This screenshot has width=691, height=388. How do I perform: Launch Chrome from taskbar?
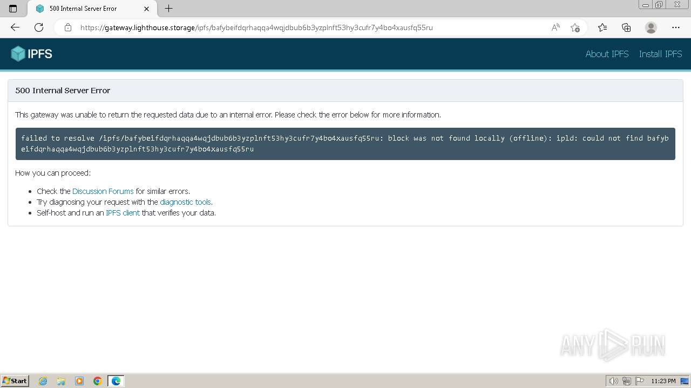pos(98,381)
